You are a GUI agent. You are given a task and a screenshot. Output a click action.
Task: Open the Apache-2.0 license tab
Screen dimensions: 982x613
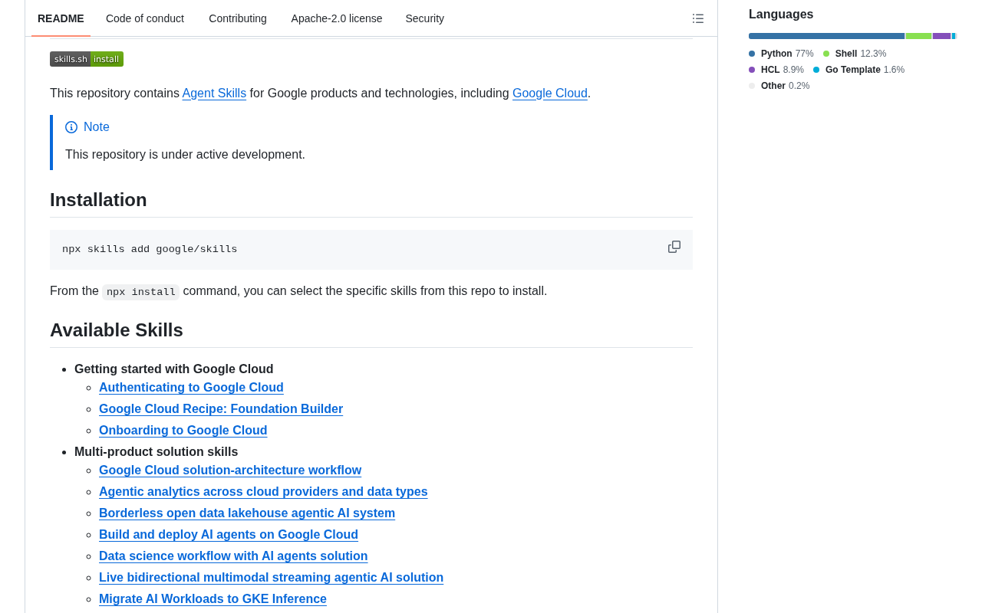point(337,18)
